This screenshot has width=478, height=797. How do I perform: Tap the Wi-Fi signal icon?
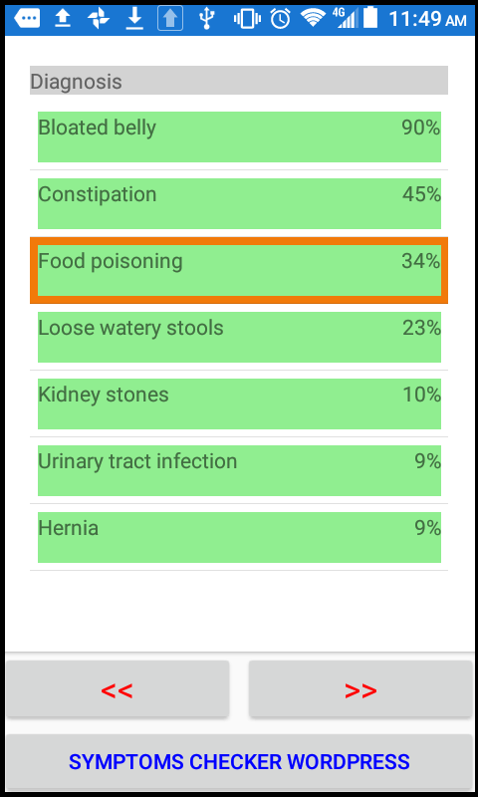click(x=313, y=19)
